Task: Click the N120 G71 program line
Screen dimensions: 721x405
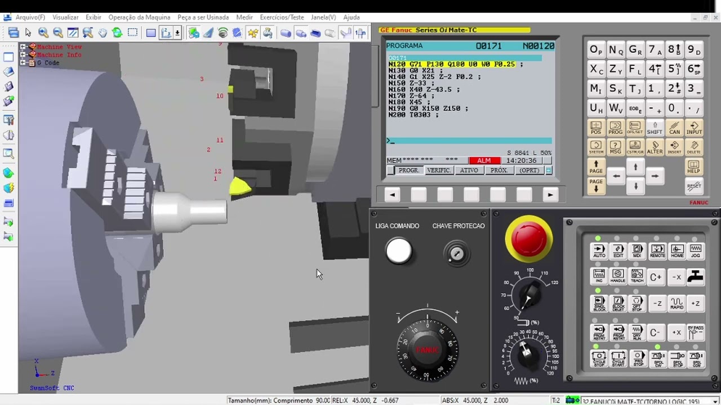Action: pos(455,65)
